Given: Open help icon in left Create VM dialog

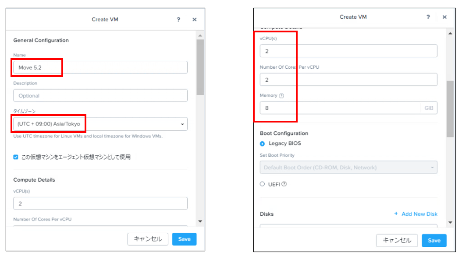Looking at the screenshot, I should 178,19.
